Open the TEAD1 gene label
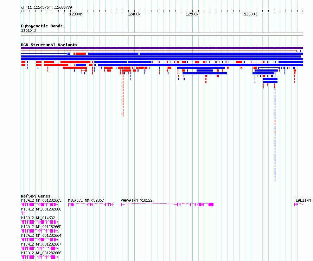The height and width of the screenshot is (261, 313). tap(303, 200)
